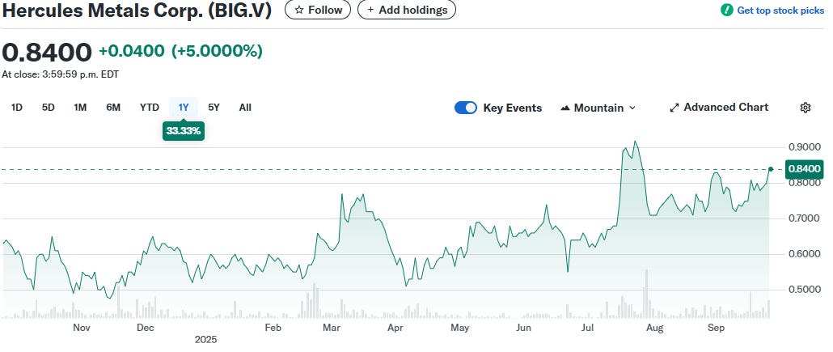The image size is (833, 352).
Task: Open the Advanced Chart view
Action: point(719,108)
